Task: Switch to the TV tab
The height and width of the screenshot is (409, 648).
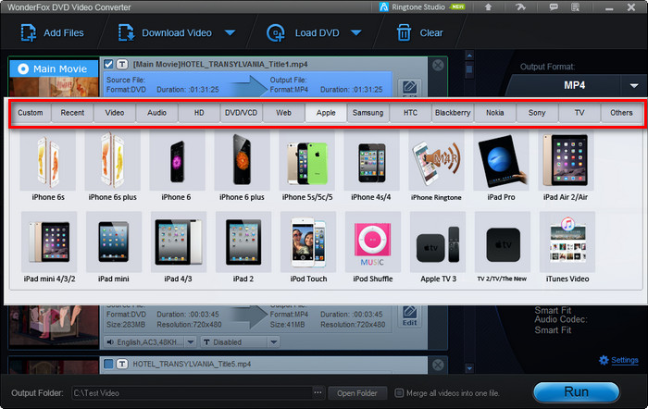Action: click(x=579, y=113)
